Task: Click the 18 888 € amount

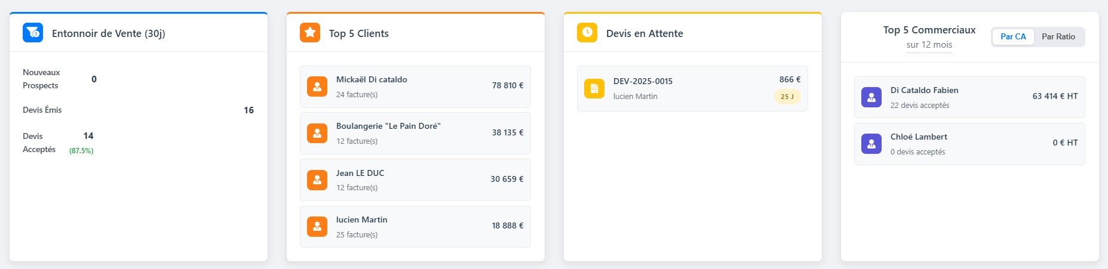Action: tap(508, 225)
